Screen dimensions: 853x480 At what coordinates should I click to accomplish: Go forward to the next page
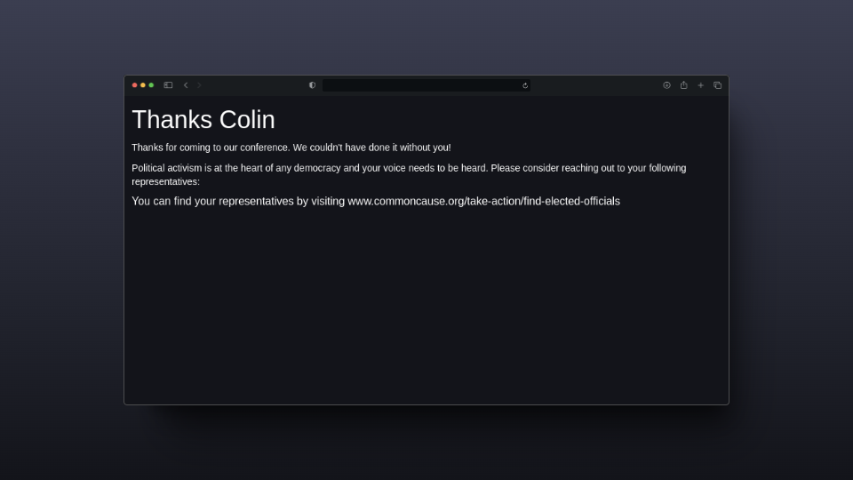pyautogui.click(x=199, y=85)
